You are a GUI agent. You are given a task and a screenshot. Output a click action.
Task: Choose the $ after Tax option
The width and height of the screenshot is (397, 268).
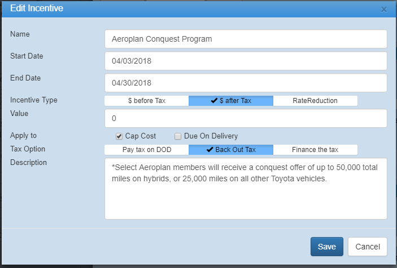pos(231,101)
